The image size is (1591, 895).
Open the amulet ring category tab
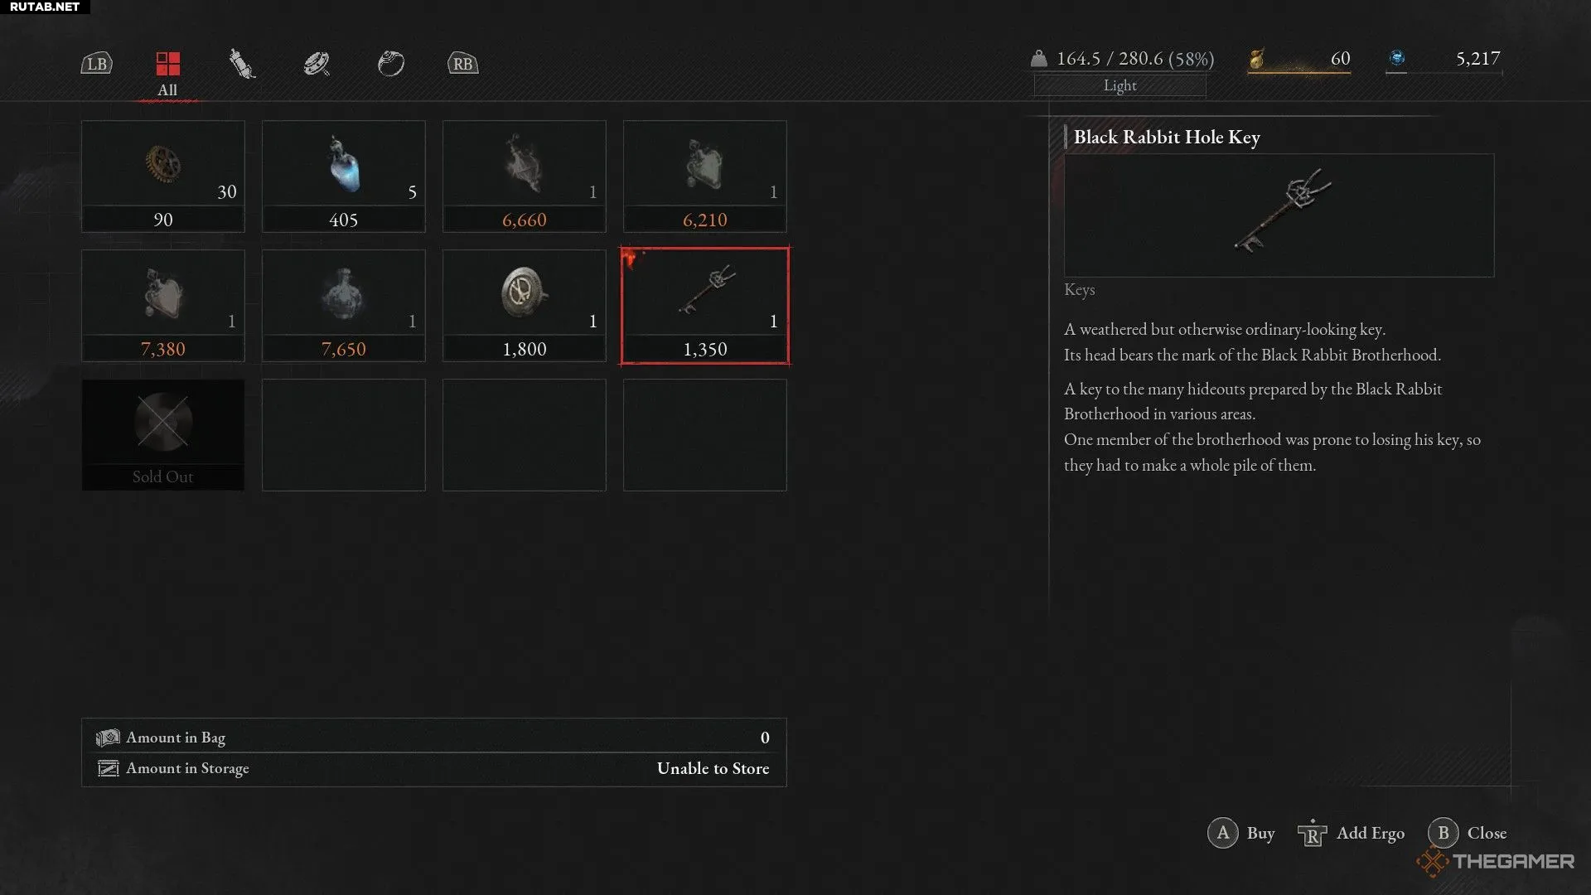(x=390, y=63)
